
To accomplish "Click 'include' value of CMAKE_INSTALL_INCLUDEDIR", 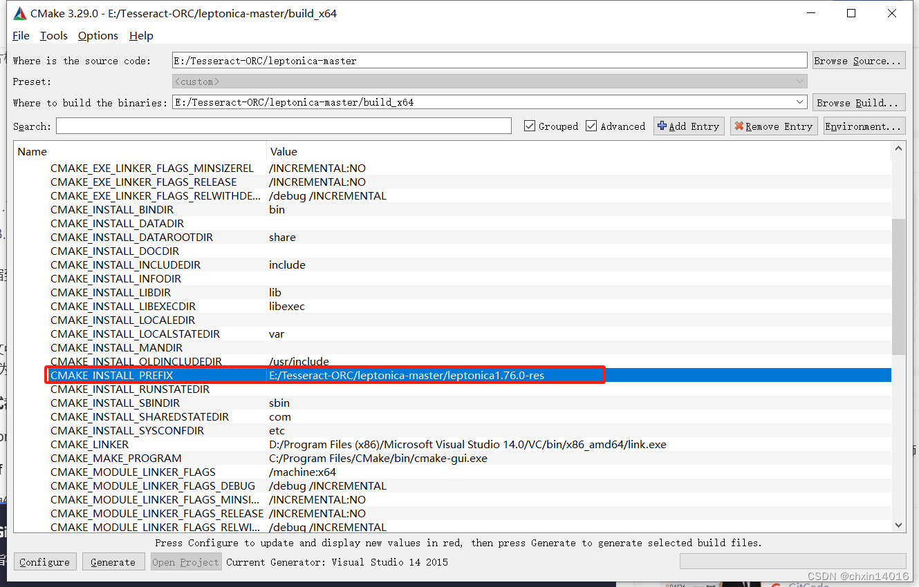I will point(287,264).
